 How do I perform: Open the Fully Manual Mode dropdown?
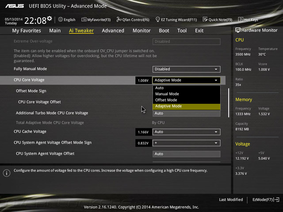click(x=187, y=69)
